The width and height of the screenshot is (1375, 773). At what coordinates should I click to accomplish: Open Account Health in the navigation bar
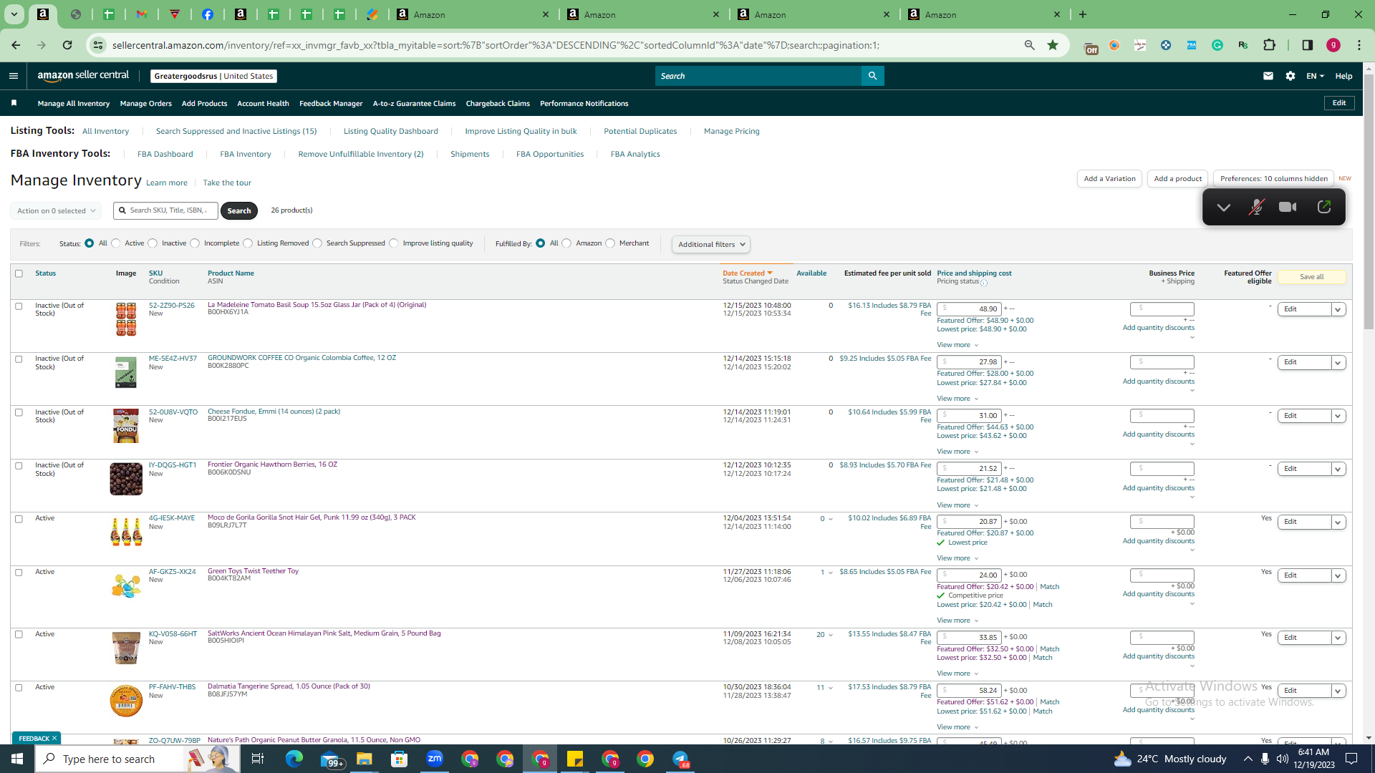click(x=263, y=104)
